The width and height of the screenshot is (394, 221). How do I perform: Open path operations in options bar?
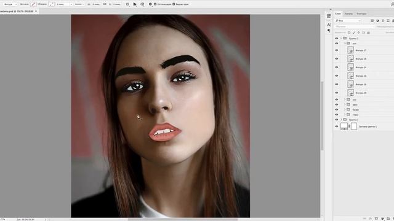point(127,4)
